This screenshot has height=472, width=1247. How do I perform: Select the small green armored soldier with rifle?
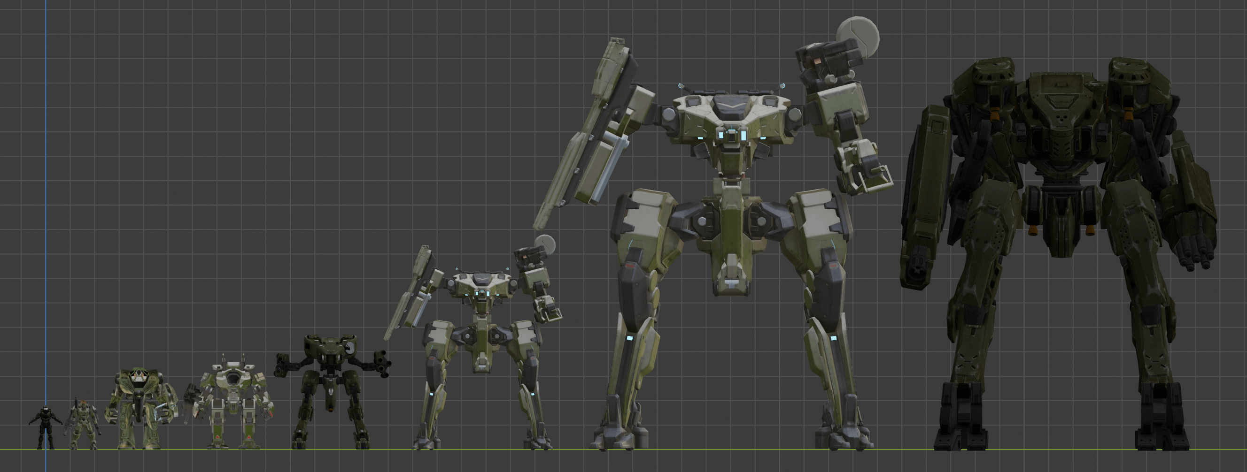pyautogui.click(x=82, y=424)
